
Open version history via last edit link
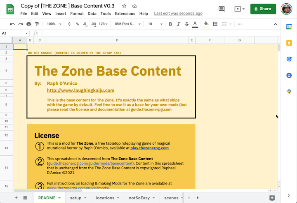178,14
